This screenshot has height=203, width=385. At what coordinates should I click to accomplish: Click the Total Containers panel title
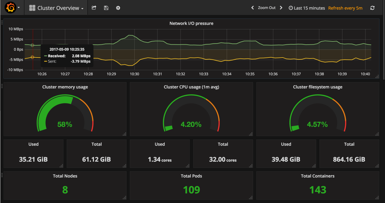(x=318, y=176)
